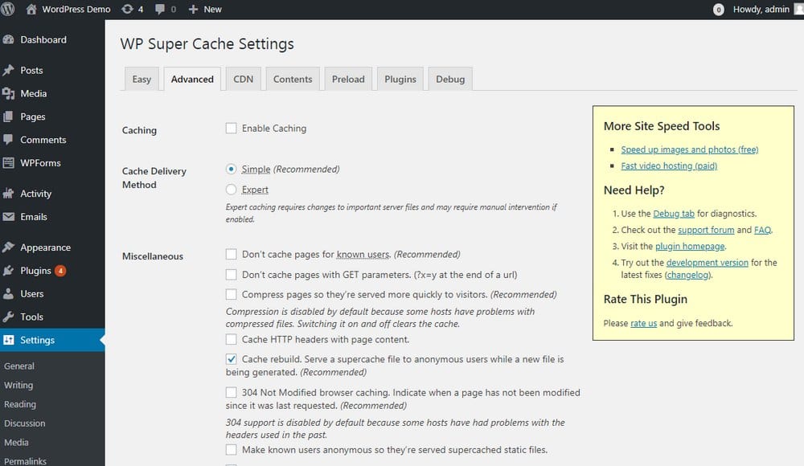Check 304 Not Modified browser caching
Viewport: 804px width, 466px height.
click(x=232, y=393)
